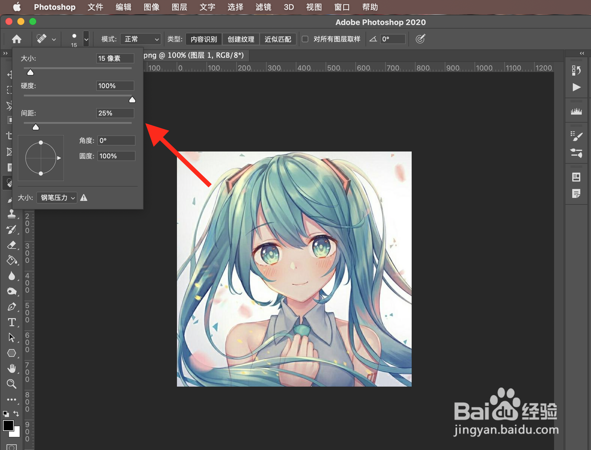The image size is (591, 450).
Task: Open the 文字 menu
Action: click(x=207, y=7)
